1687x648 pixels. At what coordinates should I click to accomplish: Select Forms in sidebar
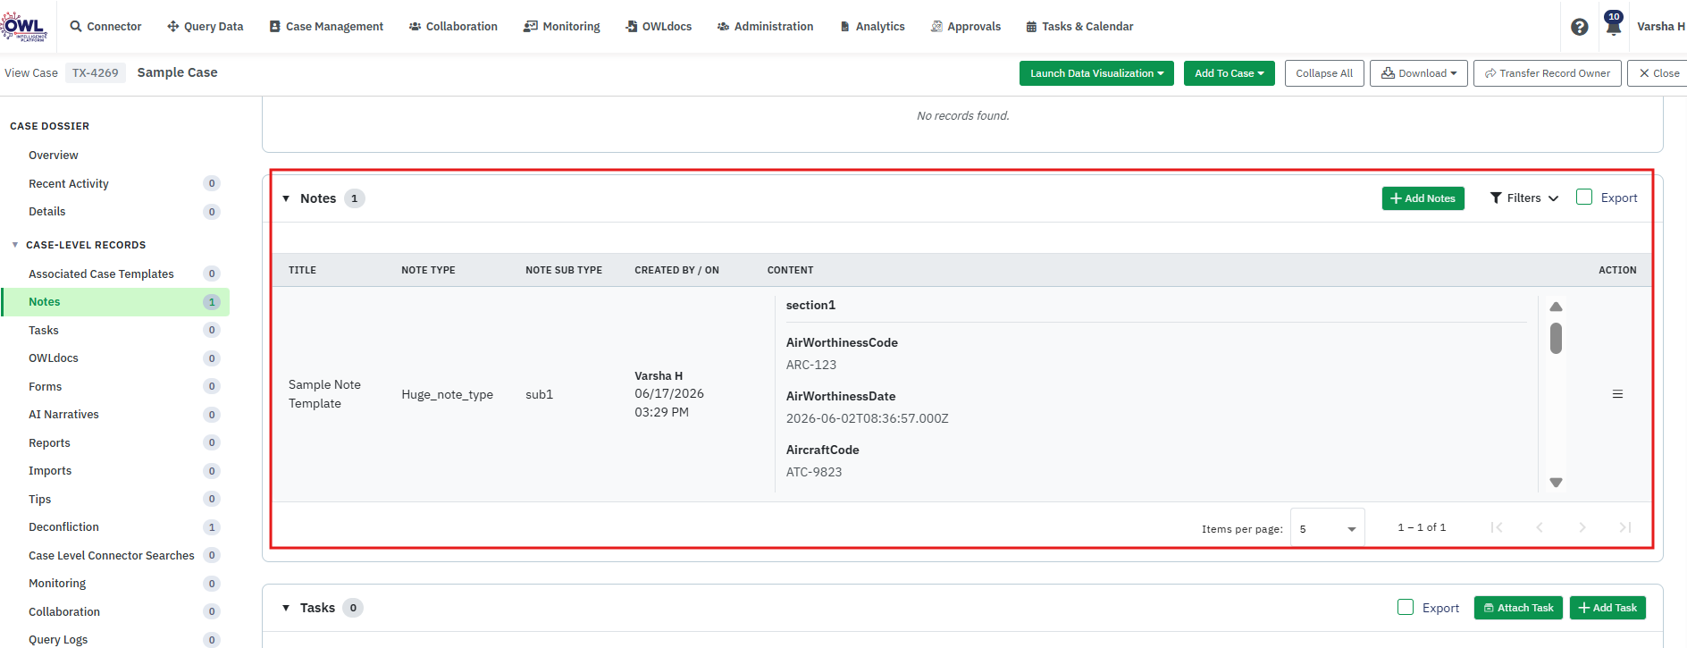46,387
